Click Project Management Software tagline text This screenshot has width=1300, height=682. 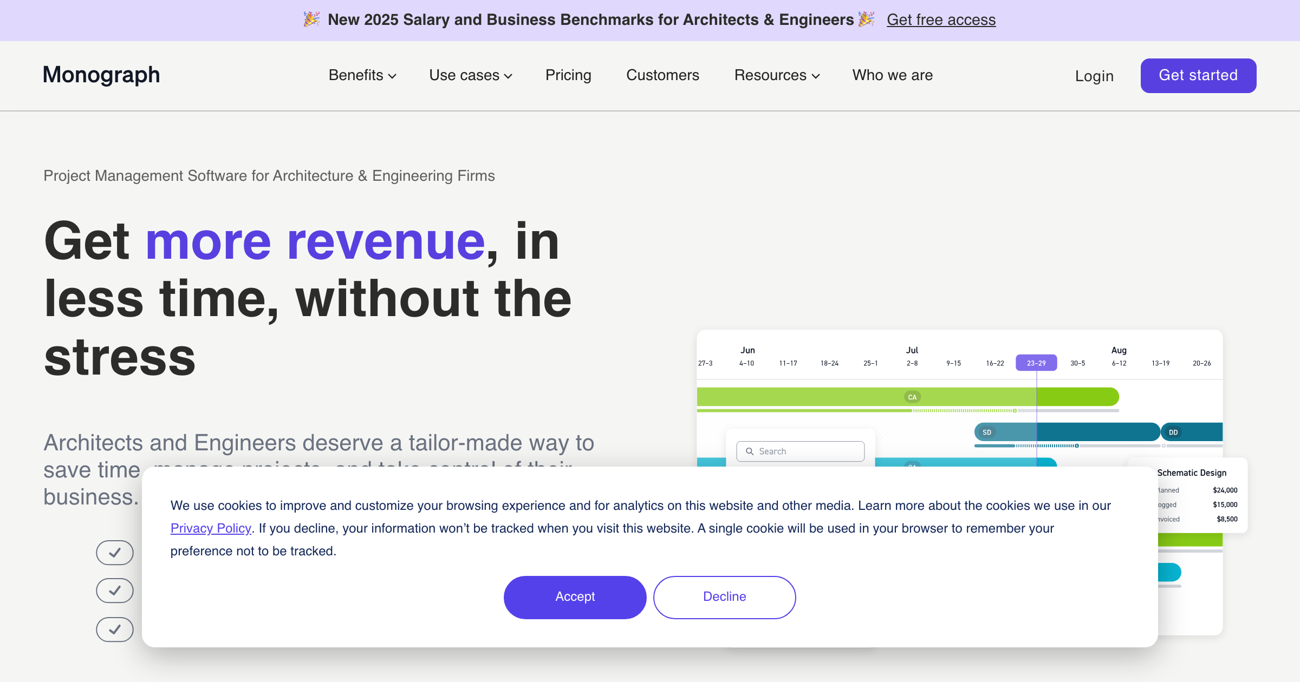(x=269, y=176)
